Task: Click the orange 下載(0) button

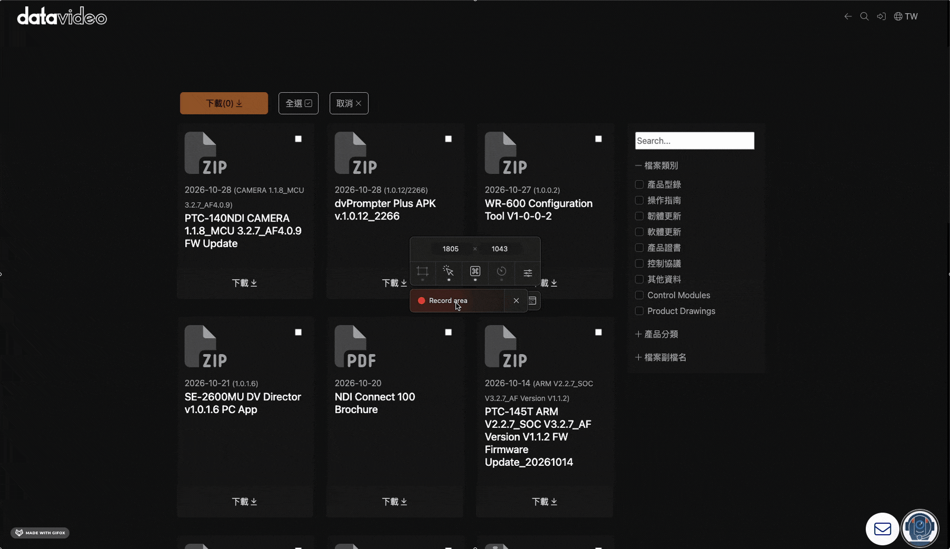Action: coord(224,103)
